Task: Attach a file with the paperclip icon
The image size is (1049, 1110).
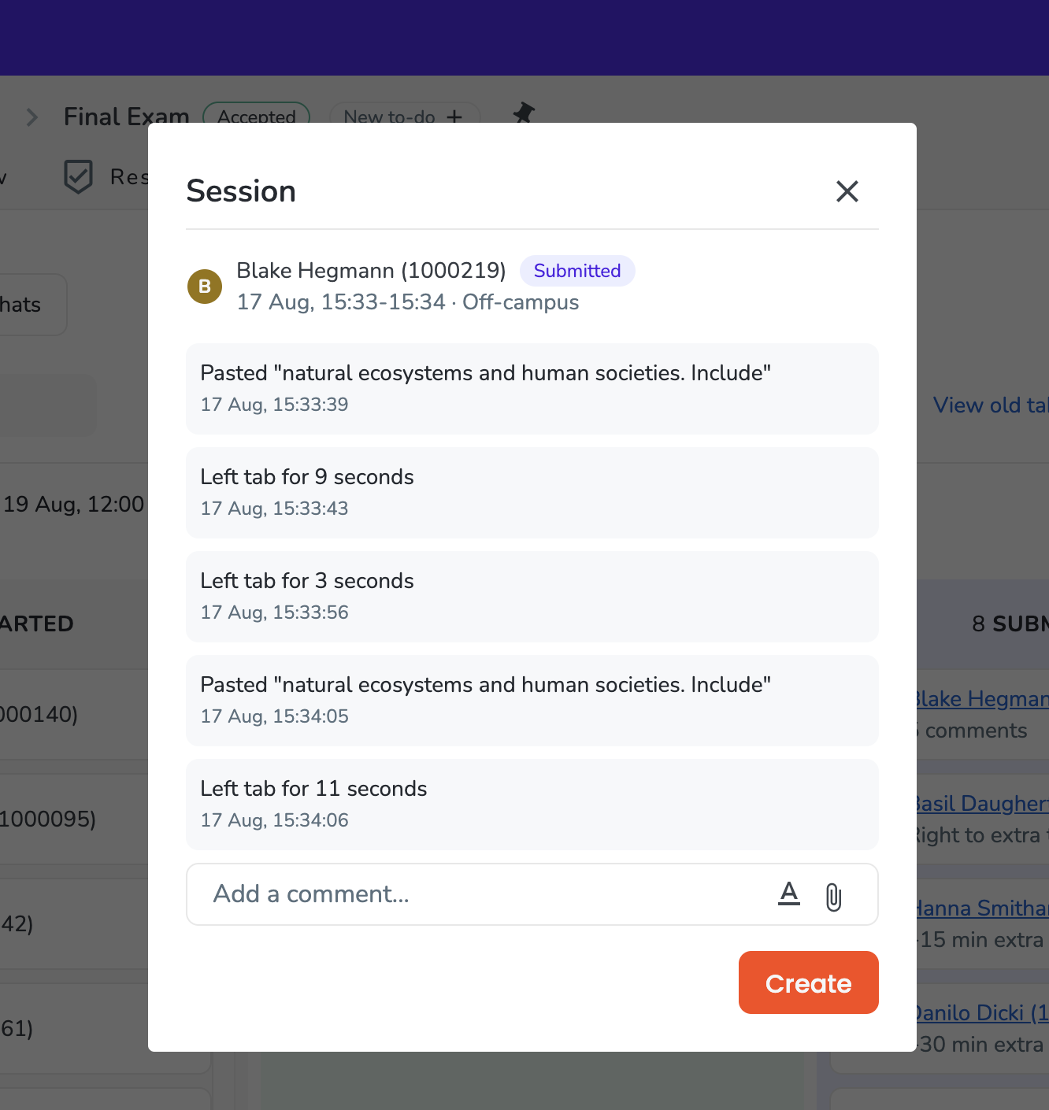Action: tap(833, 896)
